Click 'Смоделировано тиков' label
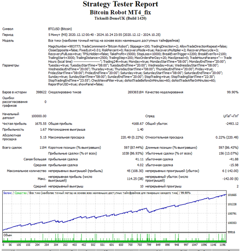The image size is (251, 251). (x=65, y=92)
